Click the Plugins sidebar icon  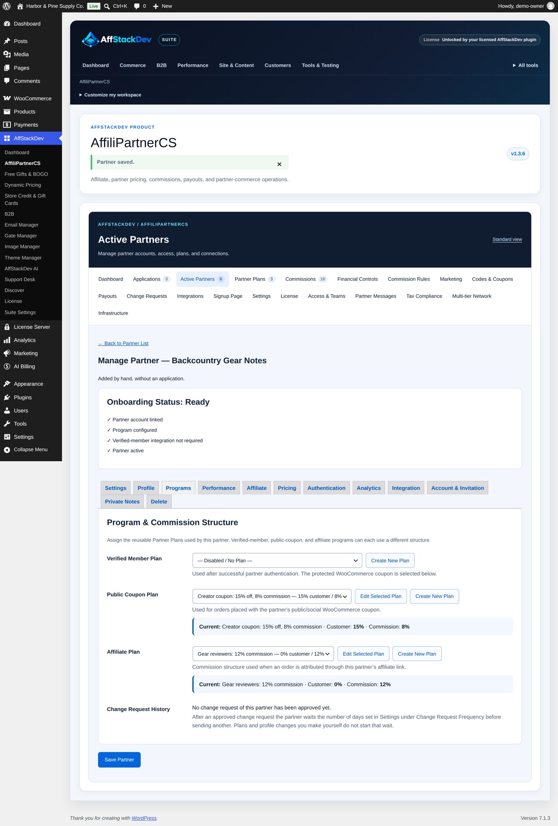[7, 397]
